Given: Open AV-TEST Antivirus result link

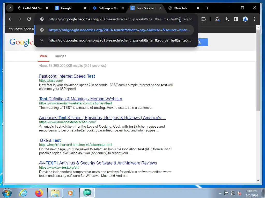Looking at the screenshot, I should pyautogui.click(x=98, y=163).
